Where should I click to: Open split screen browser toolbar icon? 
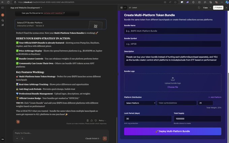tap(199, 2)
